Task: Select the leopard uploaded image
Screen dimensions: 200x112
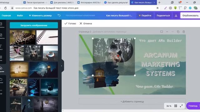Action: 22,37
